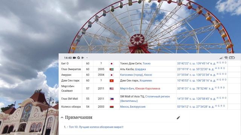241x135 pixels.
Task: Open the Шарджа link
Action: coord(140,69)
